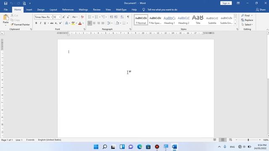Open Borders dropdown
Viewport: 269px width, 151px height.
(127, 23)
